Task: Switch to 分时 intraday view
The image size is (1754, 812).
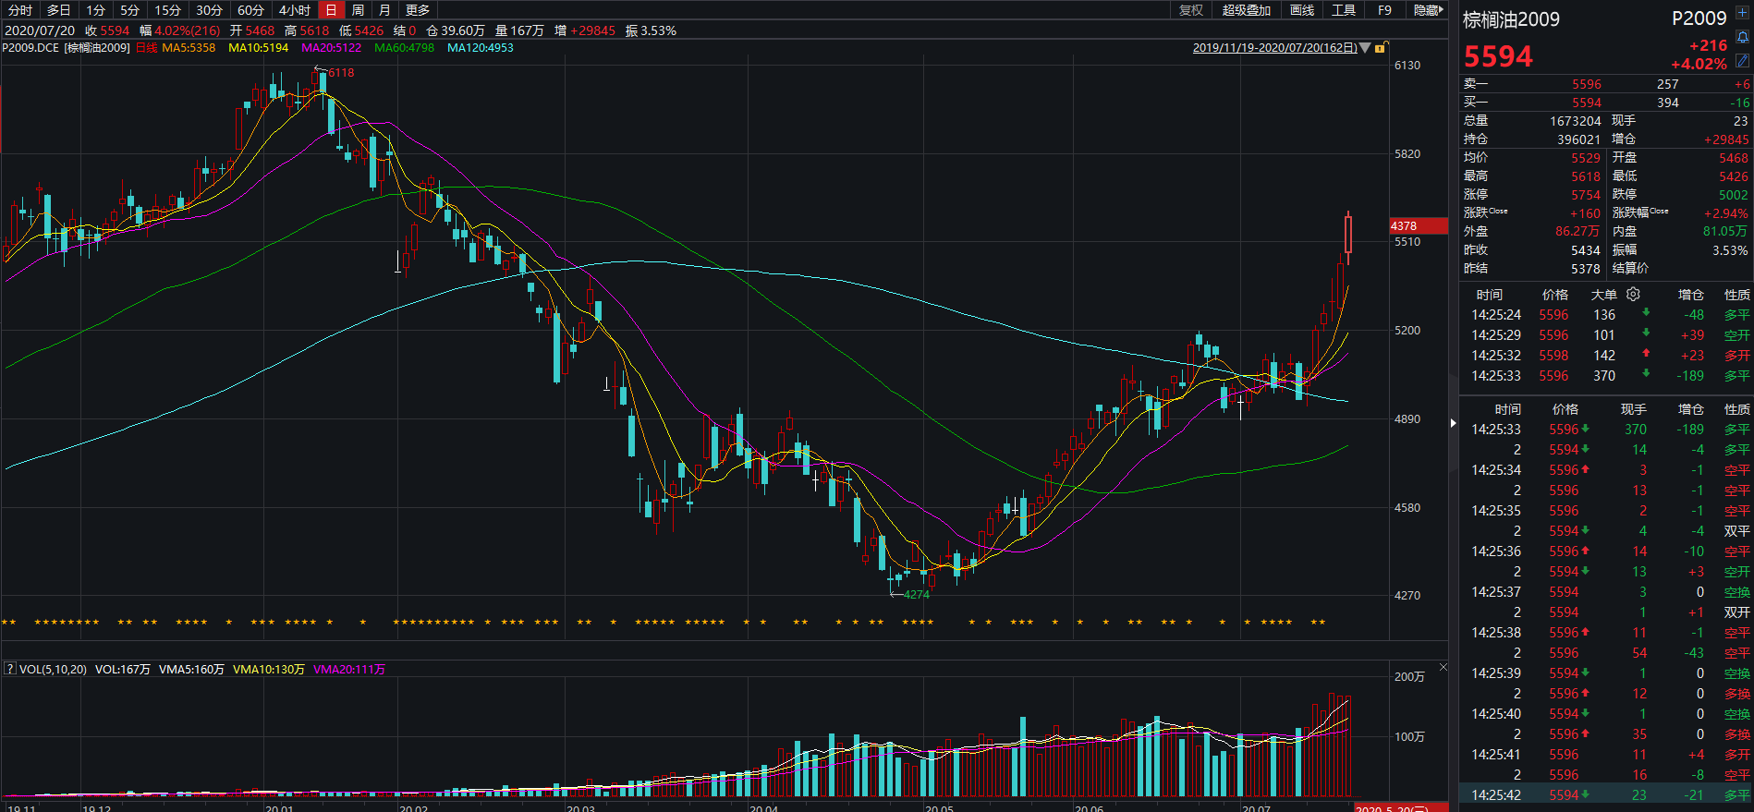Action: pyautogui.click(x=19, y=10)
